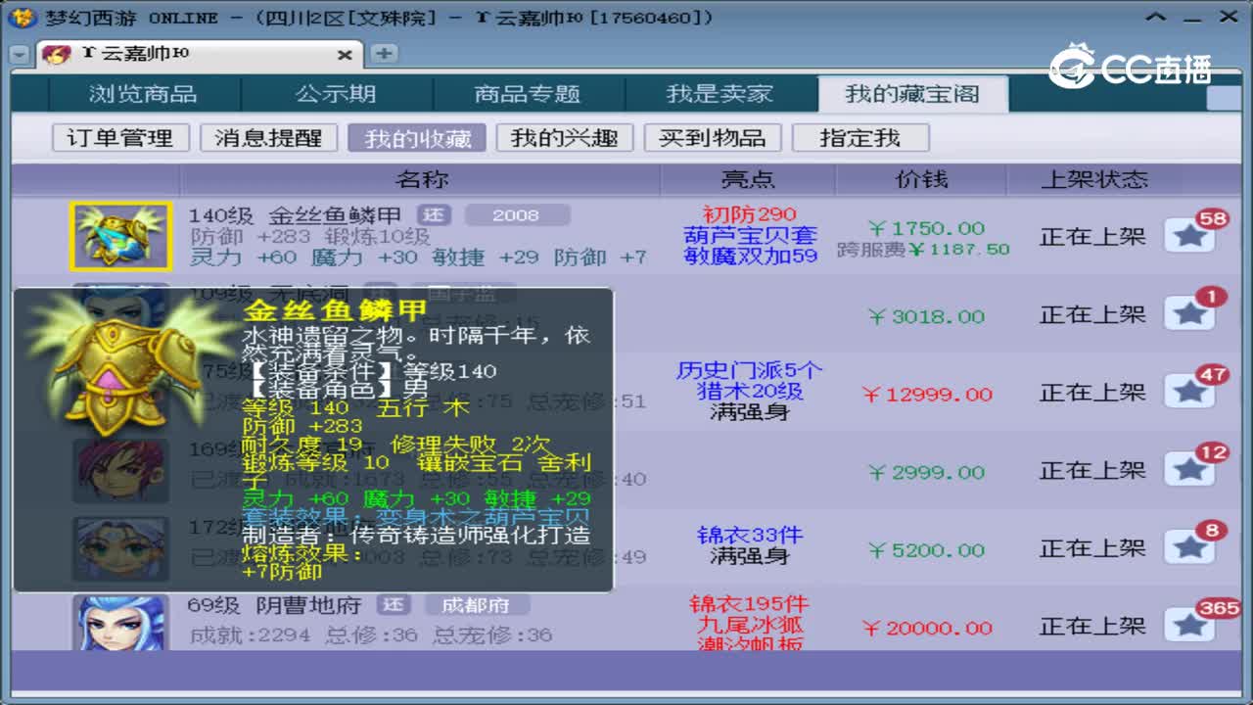
Task: Open 指定我 button
Action: [859, 138]
